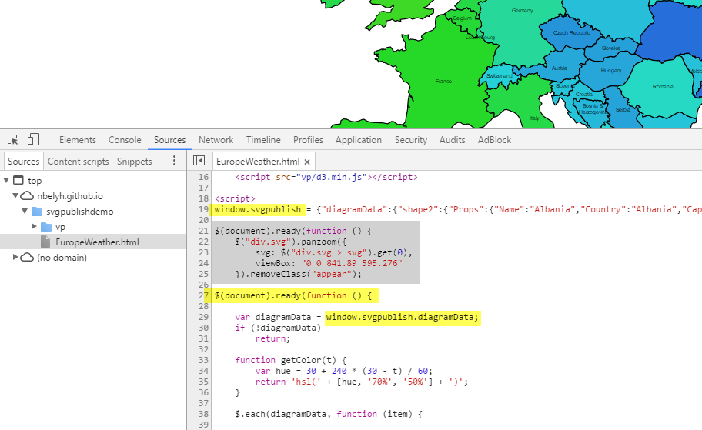
Task: Select the Sources panel tab
Action: [169, 140]
